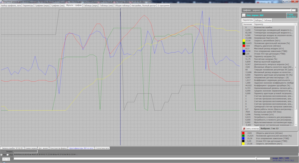Switch to the Наборы side tab

(x=258, y=20)
